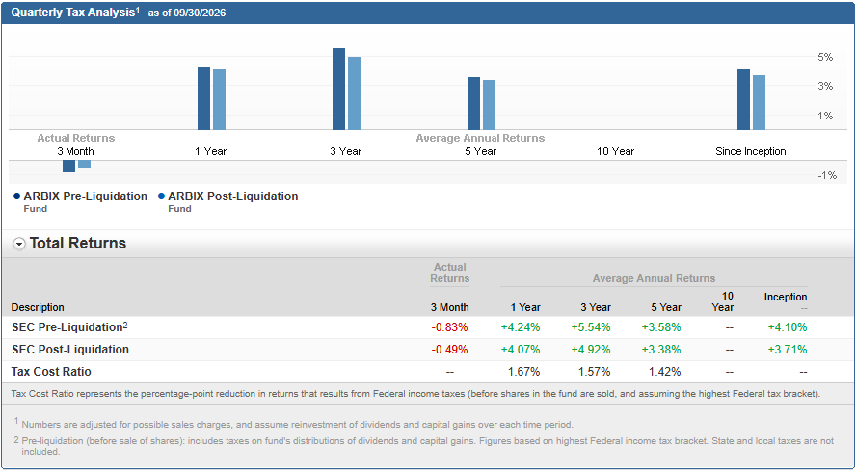The image size is (856, 470).
Task: Click the +4.24% 1 Year value
Action: [x=521, y=327]
